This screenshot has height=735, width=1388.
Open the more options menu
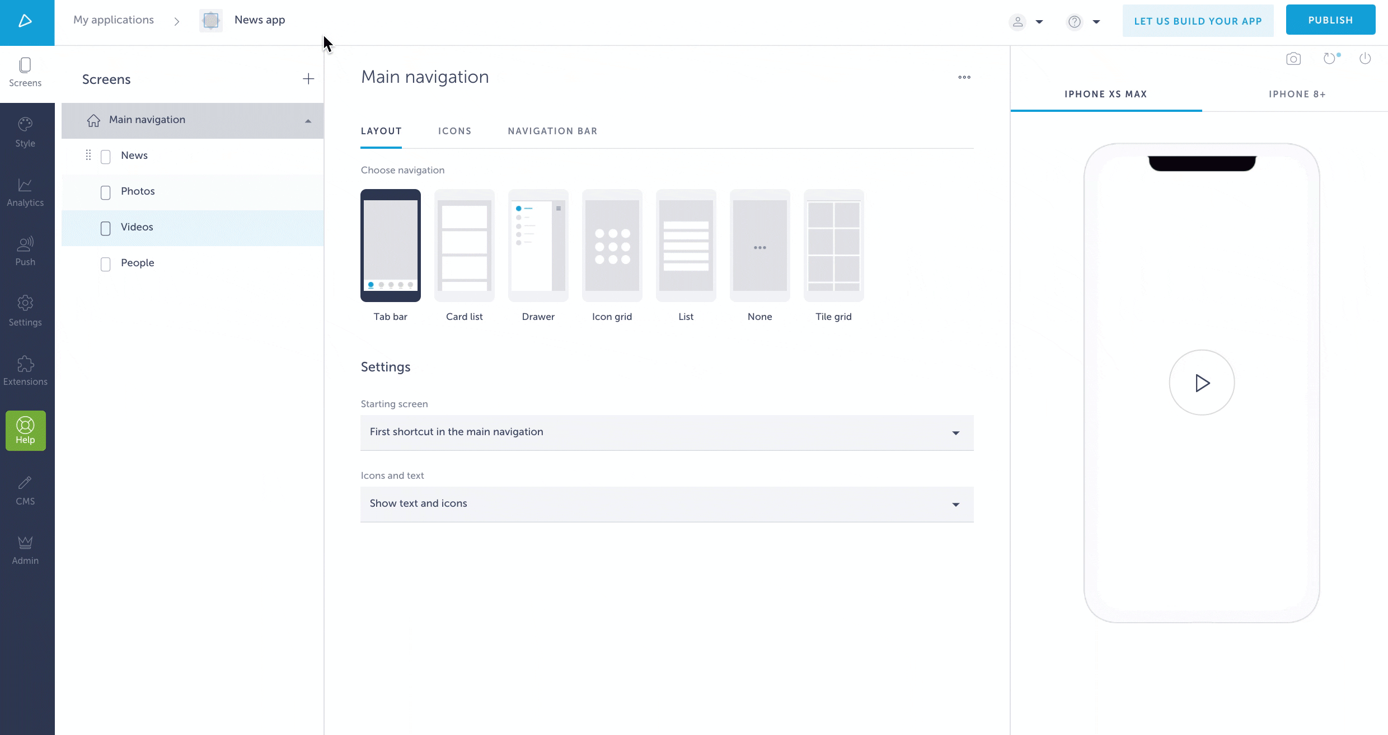[964, 77]
